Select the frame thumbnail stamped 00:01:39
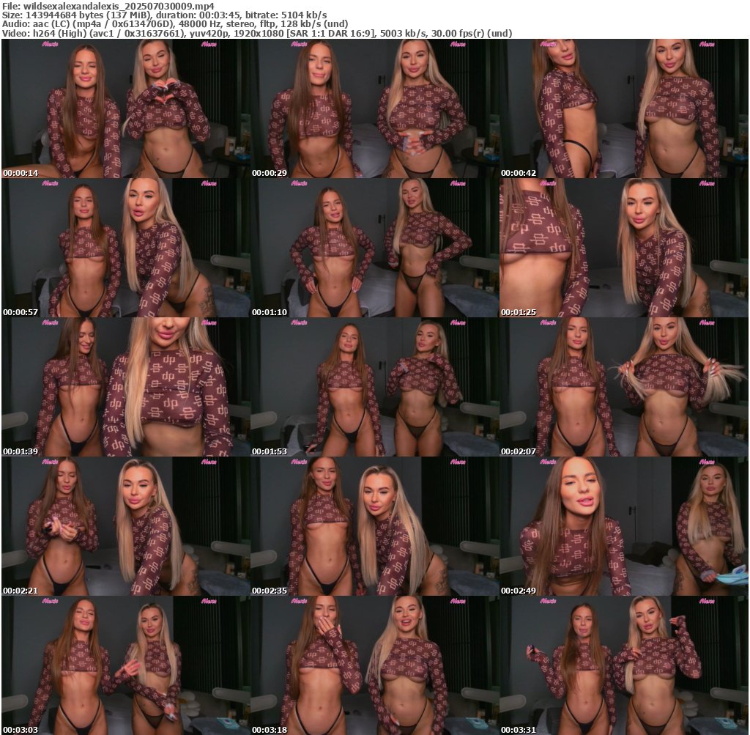Viewport: 750px width, 735px height. coord(126,387)
